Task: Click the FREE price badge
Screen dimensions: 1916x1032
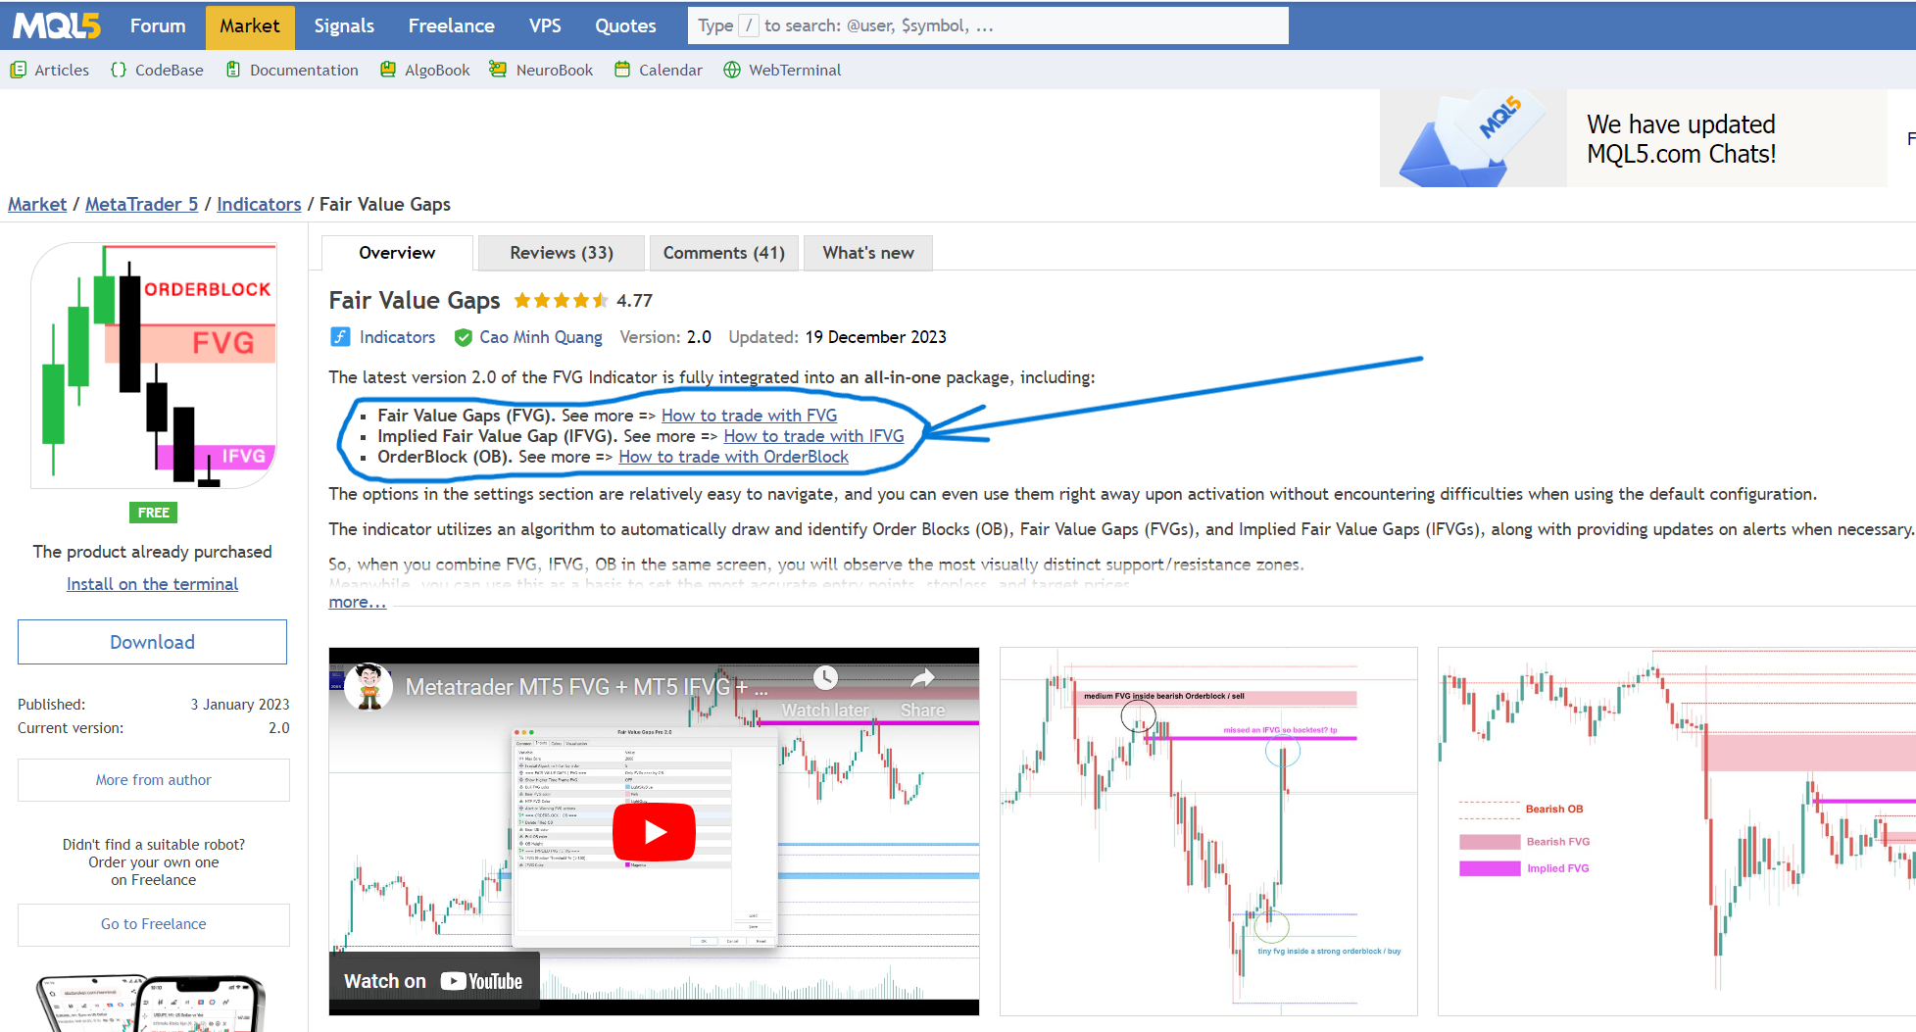Action: pyautogui.click(x=153, y=513)
